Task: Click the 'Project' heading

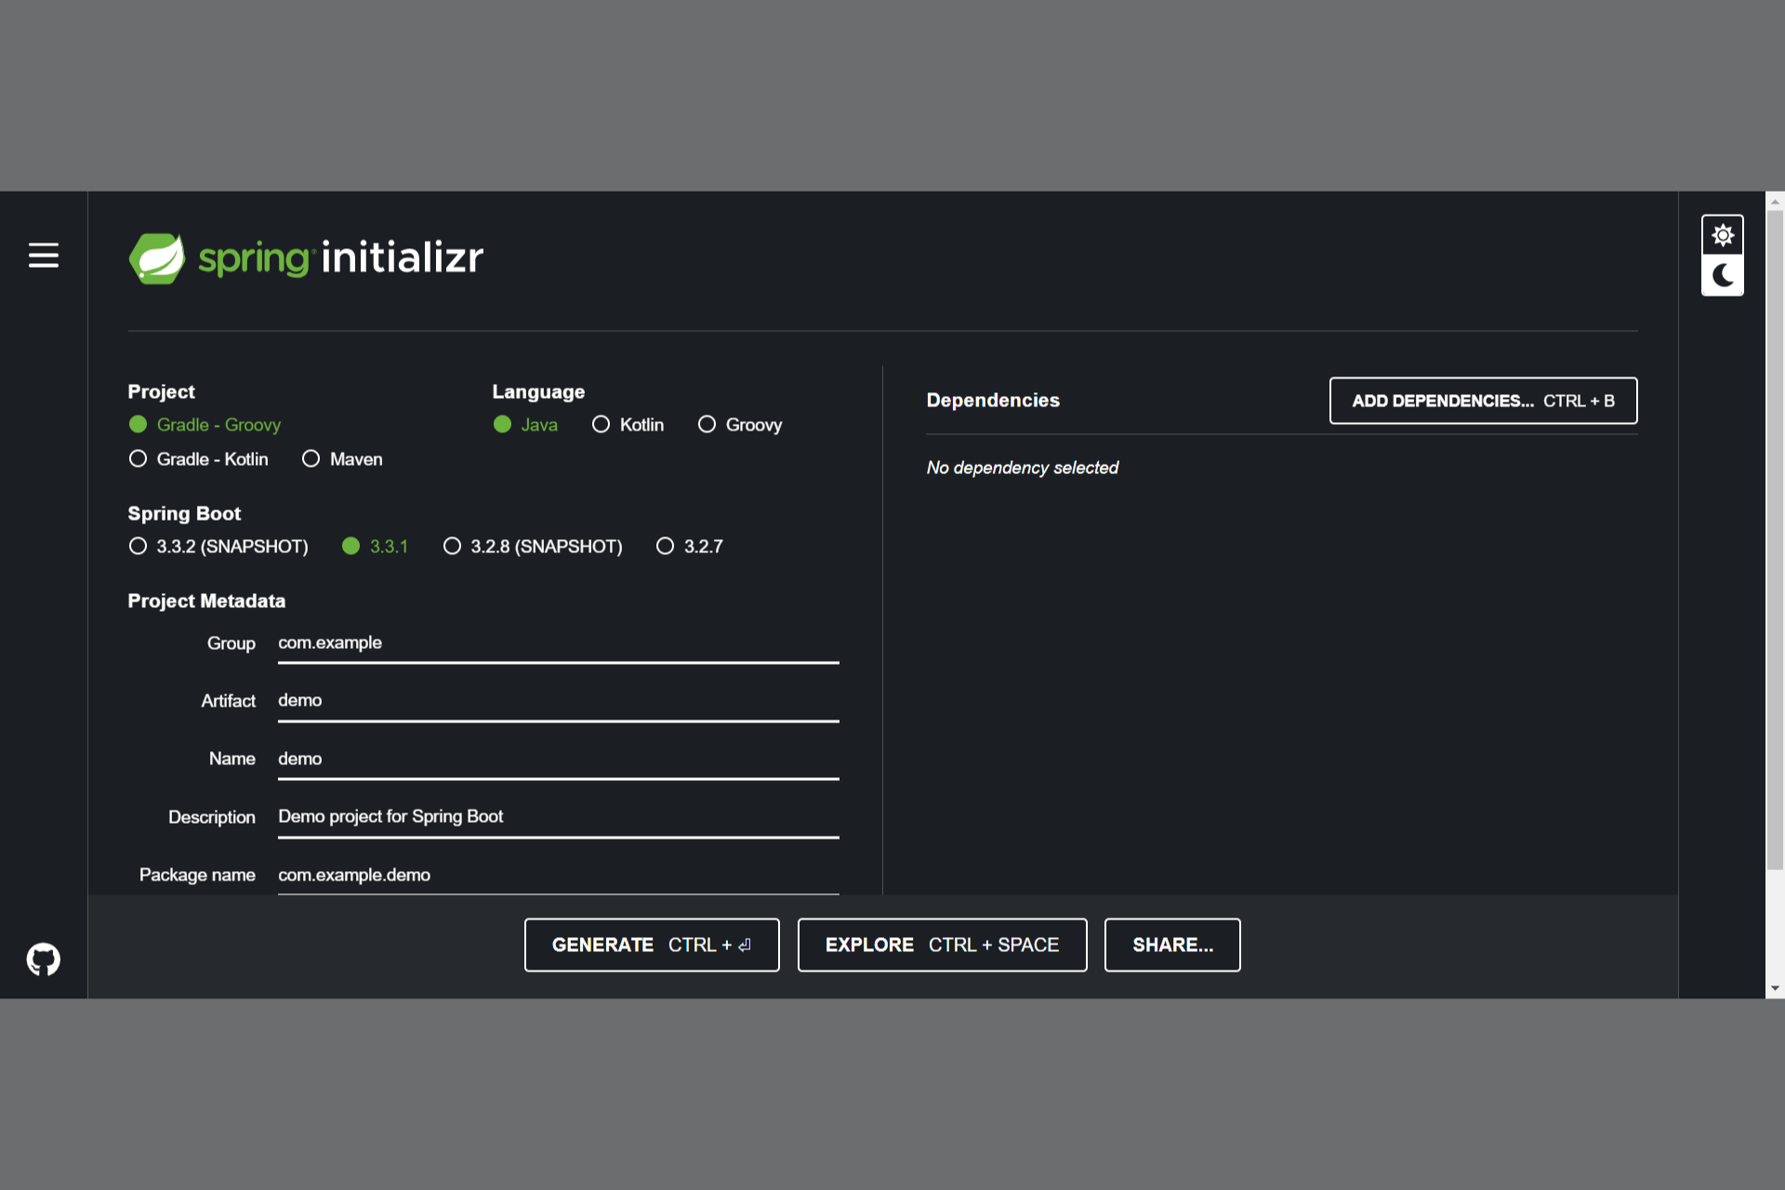Action: click(x=161, y=391)
